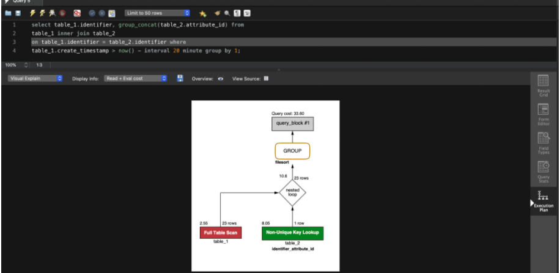Image resolution: width=560 pixels, height=273 pixels.
Task: Toggle the View Source option
Action: point(266,79)
